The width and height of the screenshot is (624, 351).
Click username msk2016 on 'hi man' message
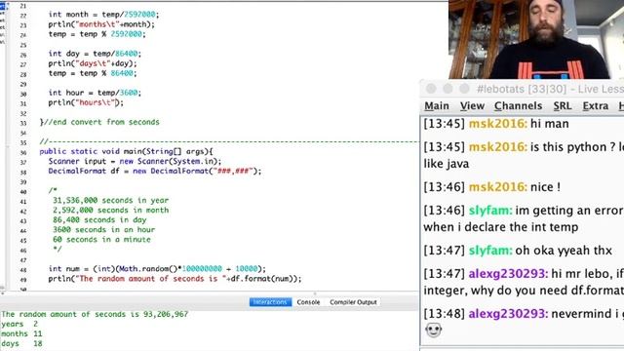tap(498, 124)
